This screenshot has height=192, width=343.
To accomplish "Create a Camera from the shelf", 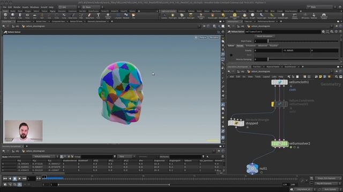I will tap(164, 15).
